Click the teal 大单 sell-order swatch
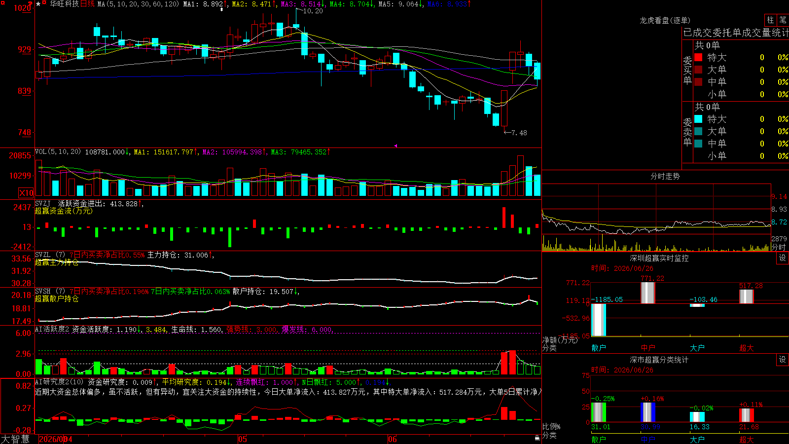 698,131
